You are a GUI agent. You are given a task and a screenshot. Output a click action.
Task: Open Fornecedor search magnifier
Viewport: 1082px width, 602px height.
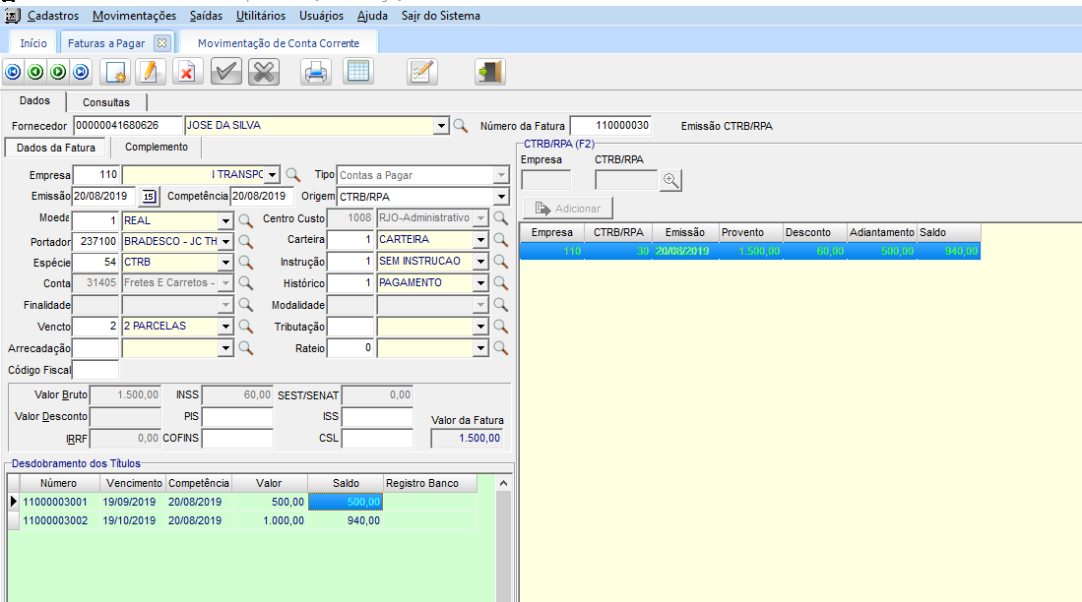tap(460, 126)
